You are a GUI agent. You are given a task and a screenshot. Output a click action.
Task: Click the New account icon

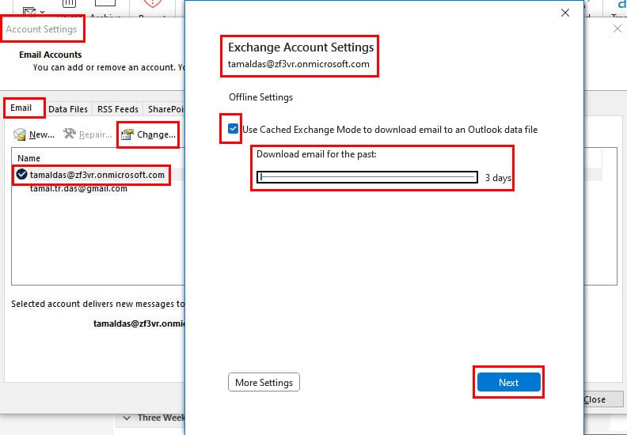point(20,134)
